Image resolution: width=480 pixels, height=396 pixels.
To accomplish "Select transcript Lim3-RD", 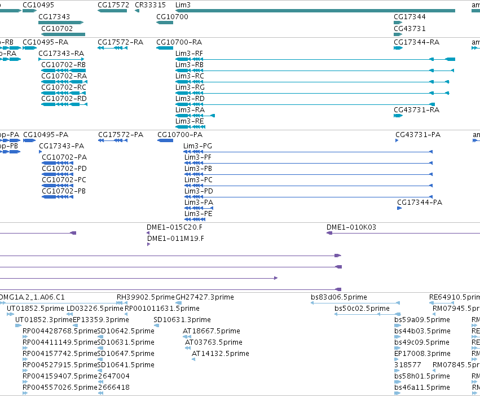I will 190,99.
